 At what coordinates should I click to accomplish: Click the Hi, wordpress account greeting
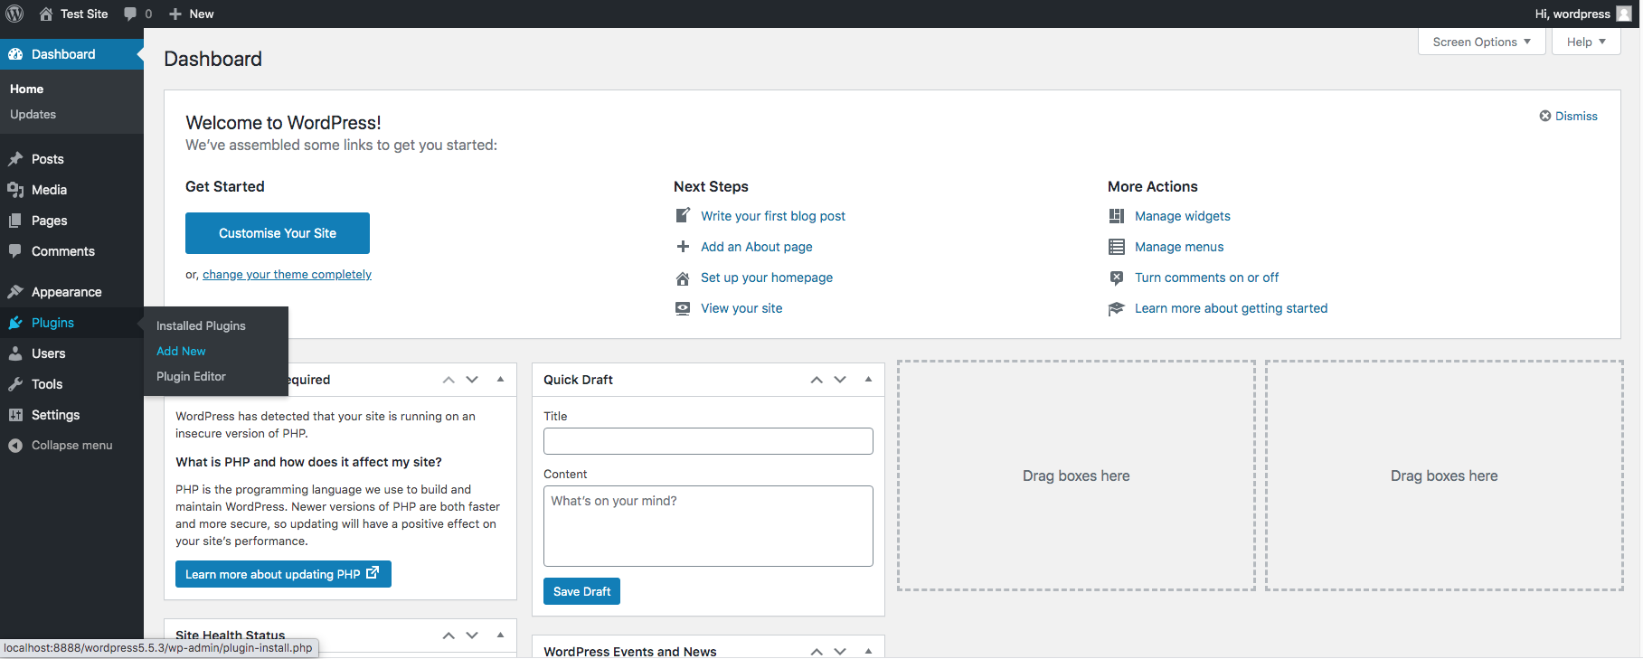click(1572, 14)
